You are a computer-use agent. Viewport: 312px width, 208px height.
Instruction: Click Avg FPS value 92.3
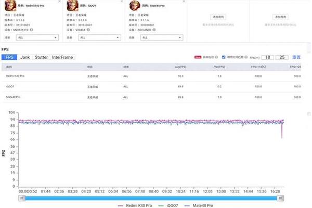pyautogui.click(x=180, y=76)
